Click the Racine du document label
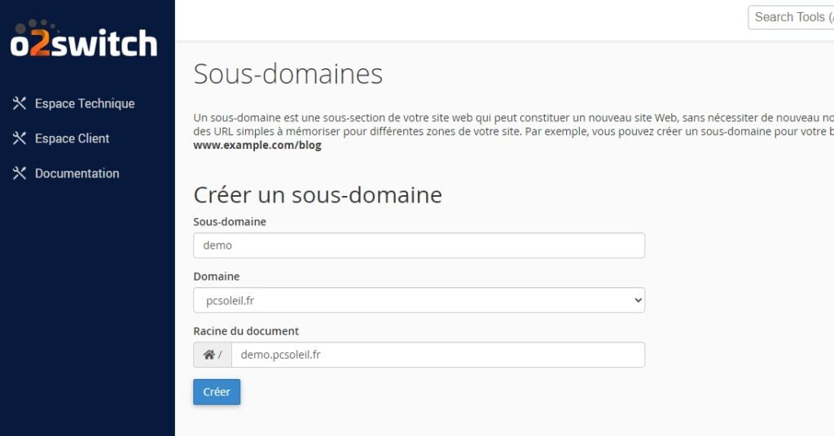 [x=246, y=331]
